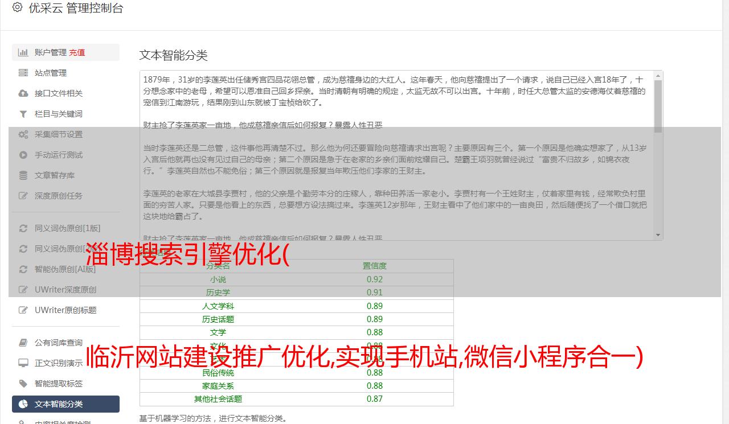729x424 pixels.
Task: Select the 0.89 value in 历史话题 row
Action: click(375, 319)
